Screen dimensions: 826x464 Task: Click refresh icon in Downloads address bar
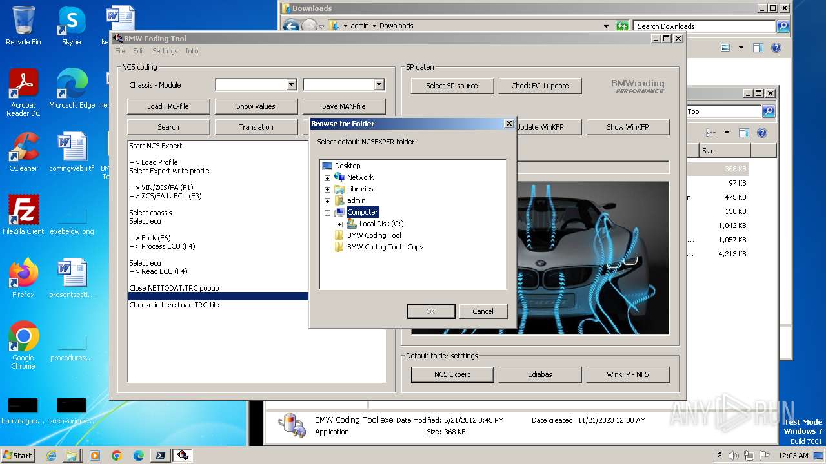[x=622, y=26]
